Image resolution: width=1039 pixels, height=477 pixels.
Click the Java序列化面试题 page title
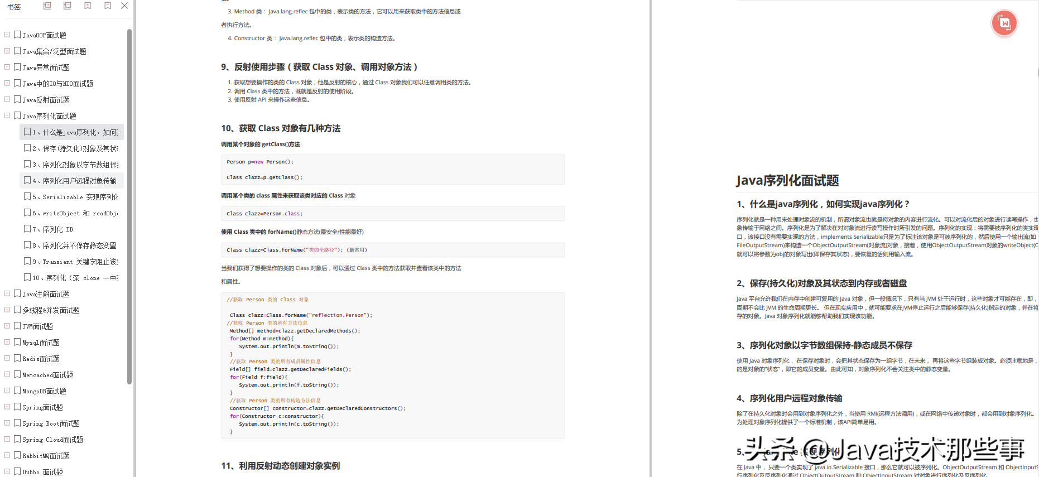point(787,181)
